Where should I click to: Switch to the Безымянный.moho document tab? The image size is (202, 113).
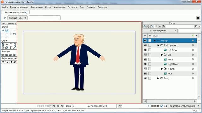15,13
